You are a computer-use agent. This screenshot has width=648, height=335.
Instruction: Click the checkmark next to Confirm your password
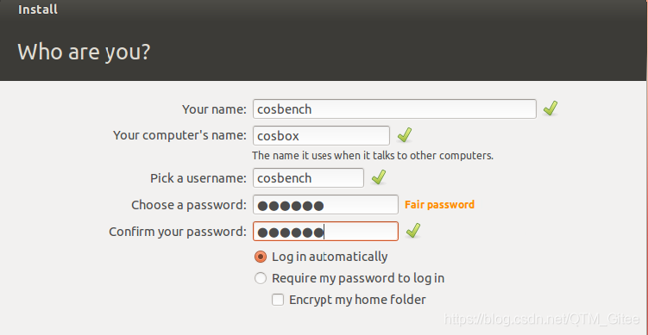(x=412, y=231)
